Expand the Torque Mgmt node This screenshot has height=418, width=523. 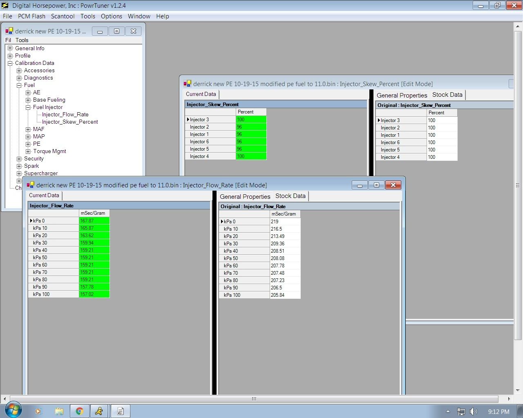[x=28, y=151]
